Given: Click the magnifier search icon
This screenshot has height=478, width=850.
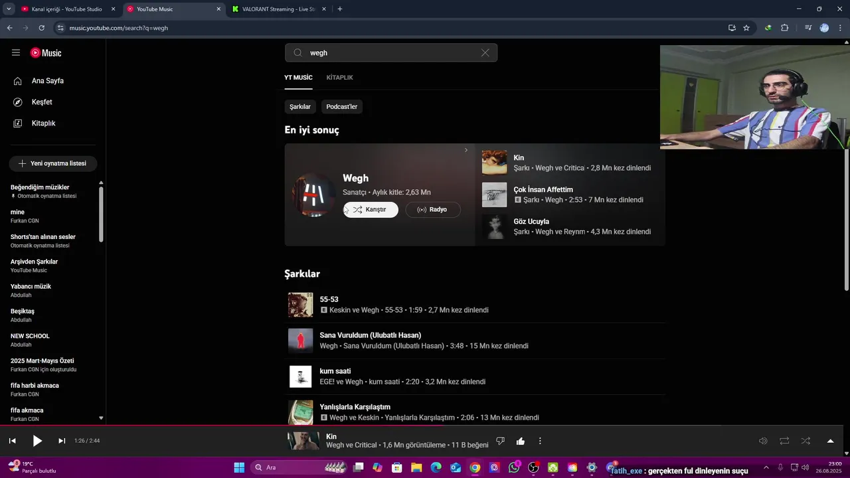Looking at the screenshot, I should (297, 53).
